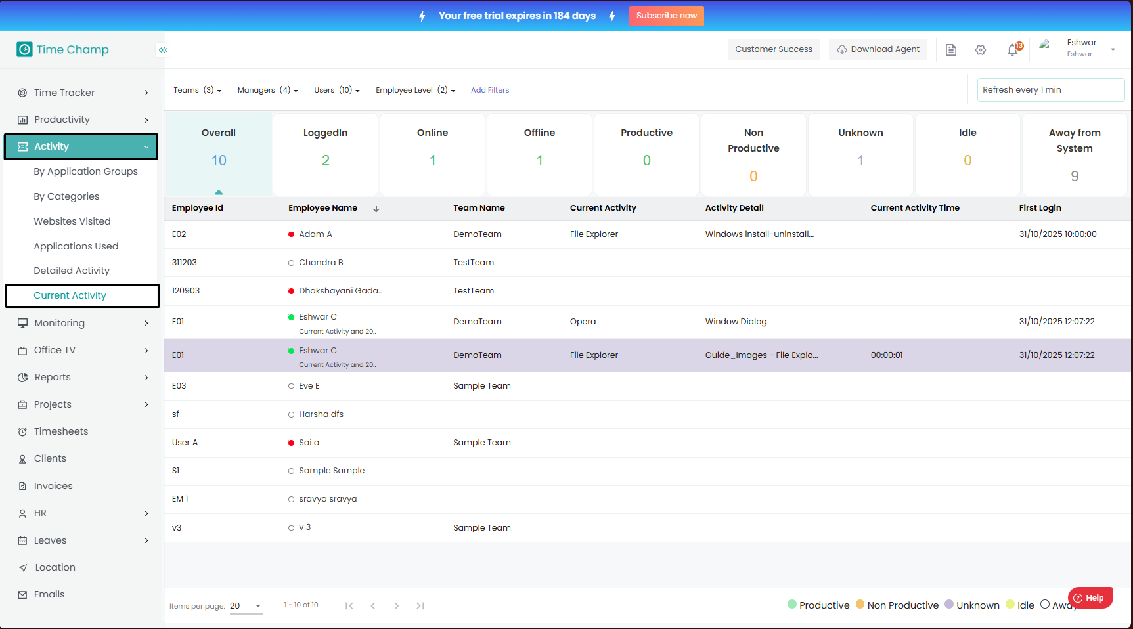Collapse the sidebar with double-chevron icon
The height and width of the screenshot is (629, 1133).
(x=163, y=50)
